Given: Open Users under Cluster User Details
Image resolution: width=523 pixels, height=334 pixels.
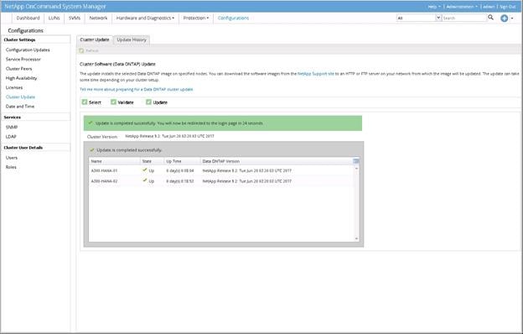Looking at the screenshot, I should [12, 157].
